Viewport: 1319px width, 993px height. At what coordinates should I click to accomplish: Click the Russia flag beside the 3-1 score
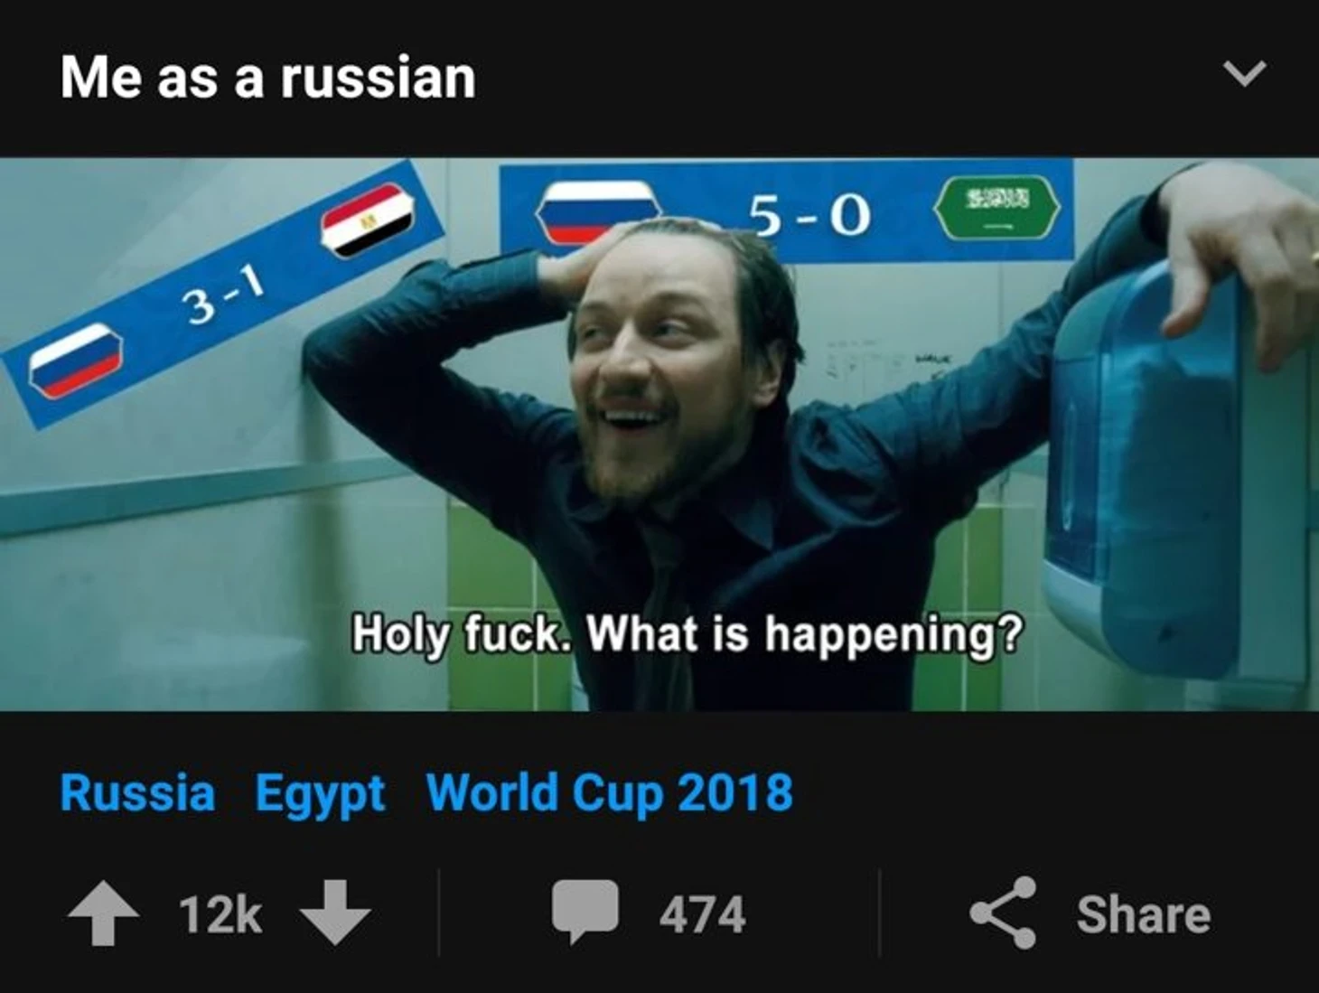[x=75, y=361]
